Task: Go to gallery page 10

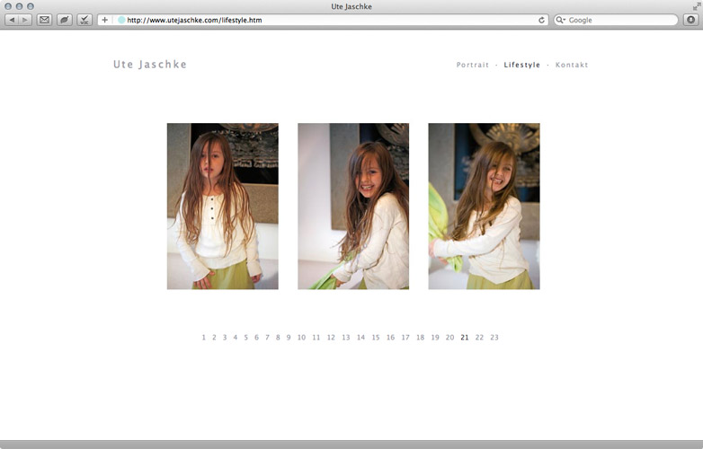Action: [301, 338]
